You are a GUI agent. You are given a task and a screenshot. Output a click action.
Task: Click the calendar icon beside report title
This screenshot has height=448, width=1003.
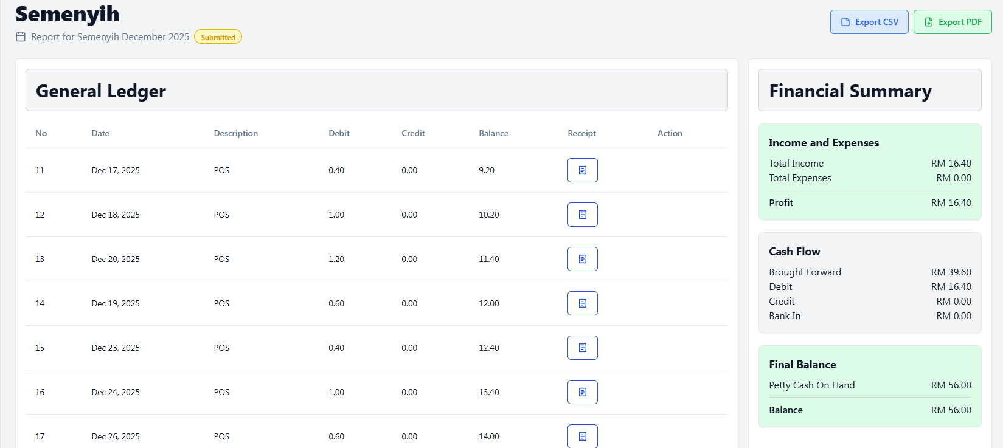(x=21, y=36)
